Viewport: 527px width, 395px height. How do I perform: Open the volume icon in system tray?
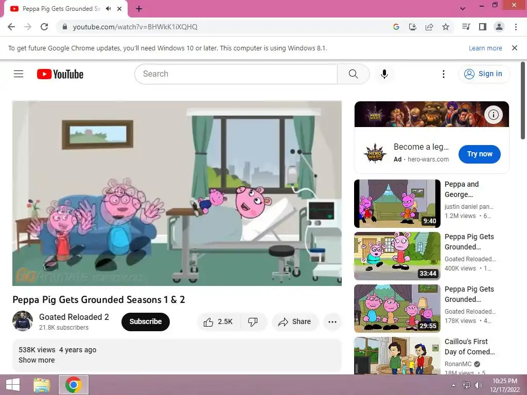coord(478,385)
